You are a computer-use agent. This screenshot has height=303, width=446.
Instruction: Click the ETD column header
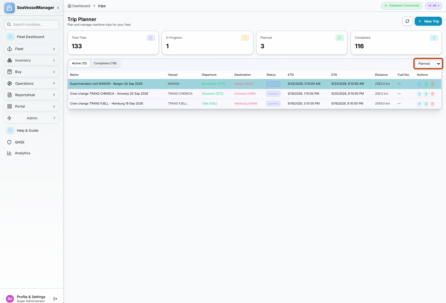tap(291, 75)
